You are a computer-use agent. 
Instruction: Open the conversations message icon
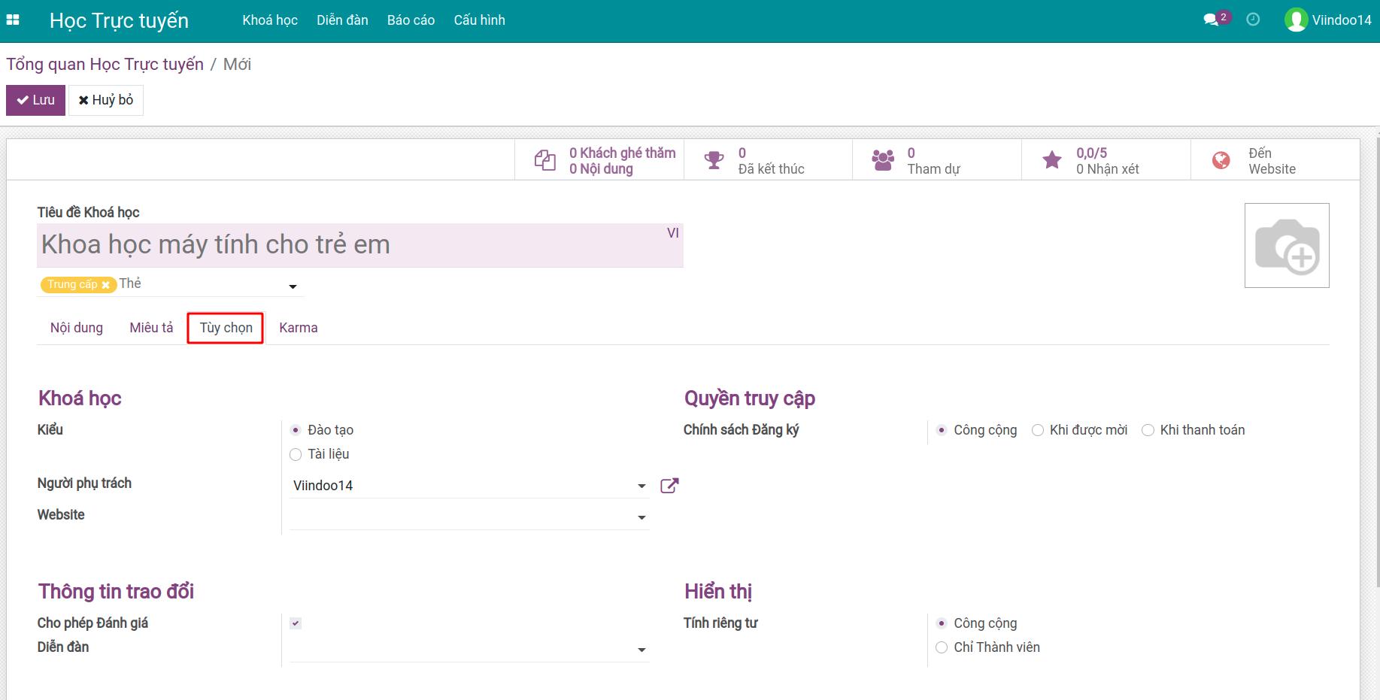pyautogui.click(x=1211, y=20)
